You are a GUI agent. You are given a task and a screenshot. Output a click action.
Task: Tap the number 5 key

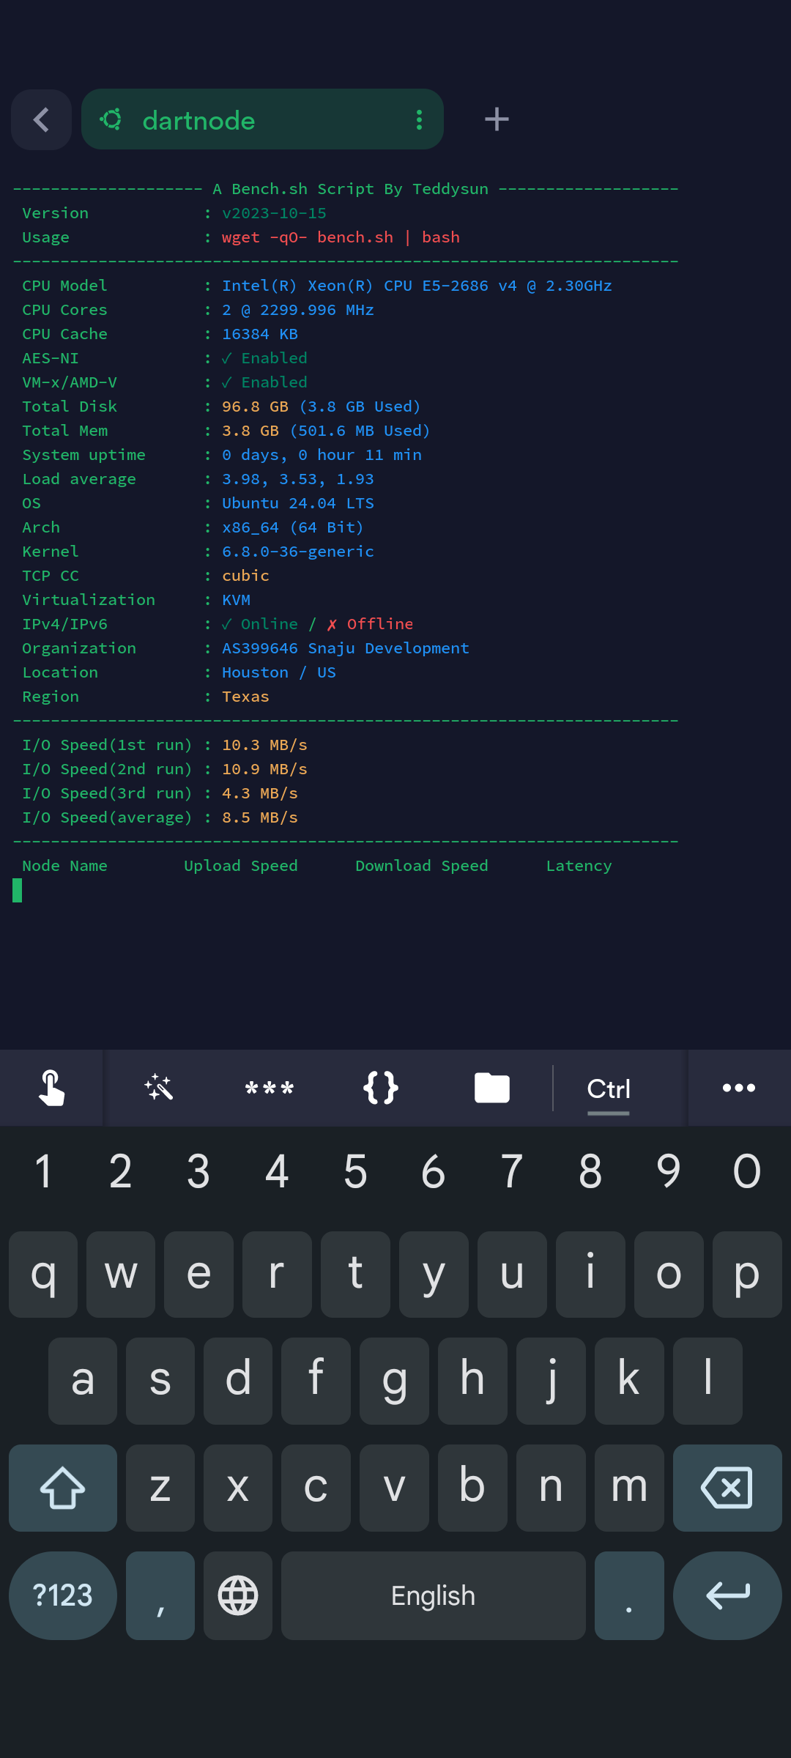pyautogui.click(x=355, y=1171)
